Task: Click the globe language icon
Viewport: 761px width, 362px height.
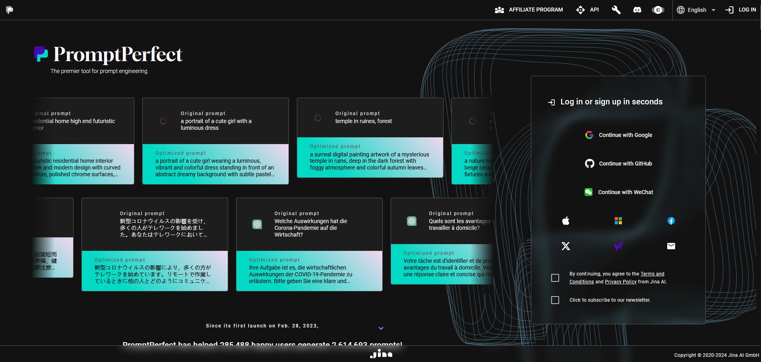Action: (x=681, y=10)
